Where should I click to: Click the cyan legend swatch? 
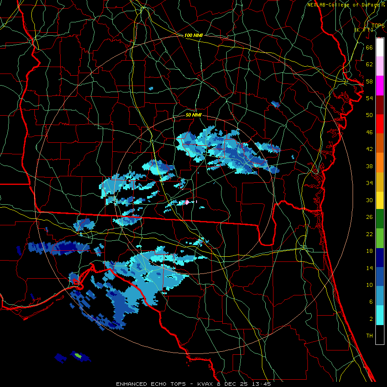coord(380,315)
